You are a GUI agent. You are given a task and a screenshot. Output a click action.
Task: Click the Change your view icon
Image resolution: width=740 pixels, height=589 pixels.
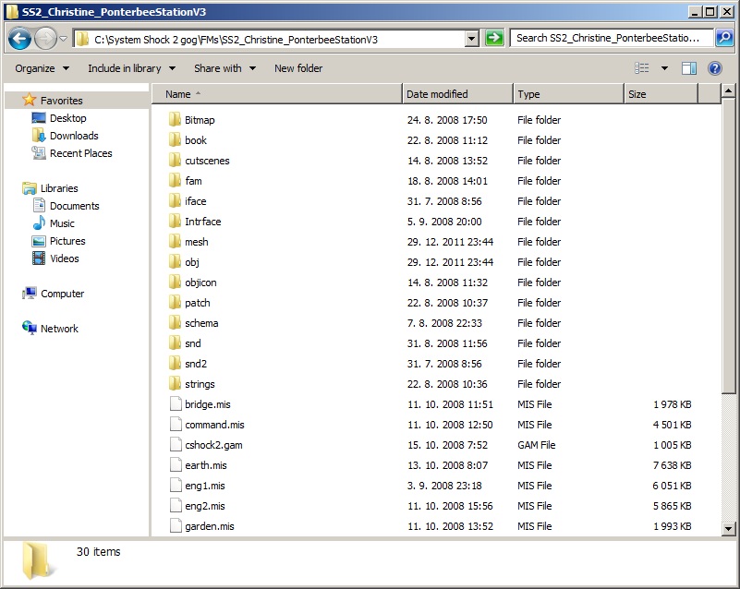(642, 68)
